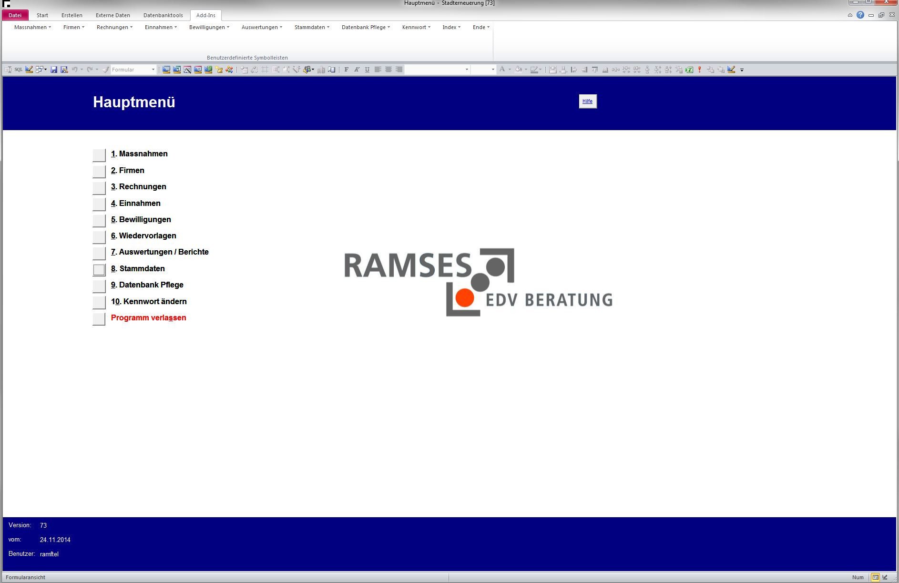This screenshot has width=899, height=583.
Task: Open the font color dropdown arrow
Action: [510, 70]
